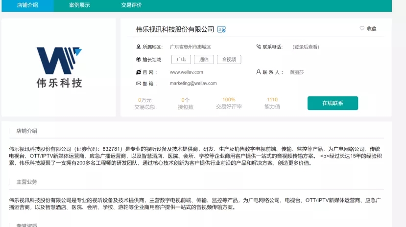Click the envelope icon beside 邮箱
406x227 pixels.
click(x=139, y=84)
